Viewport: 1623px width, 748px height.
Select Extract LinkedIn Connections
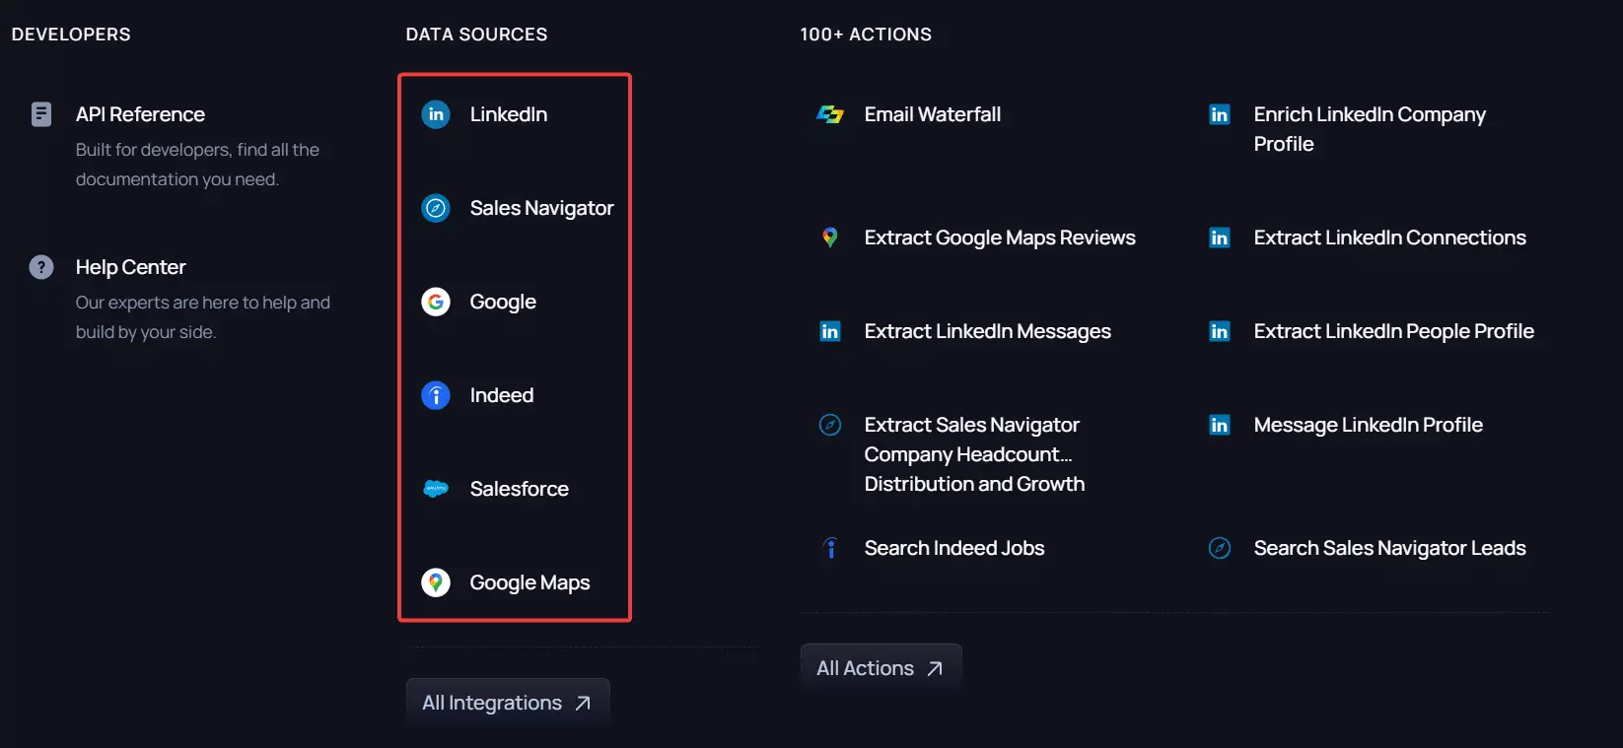1389,238
